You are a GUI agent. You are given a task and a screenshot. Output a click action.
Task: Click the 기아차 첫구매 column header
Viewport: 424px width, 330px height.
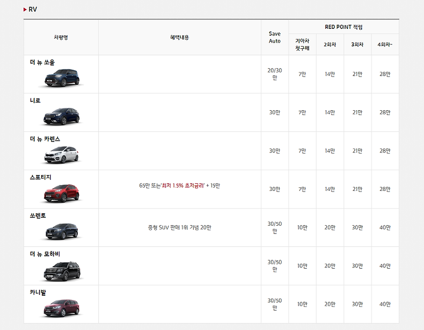302,44
